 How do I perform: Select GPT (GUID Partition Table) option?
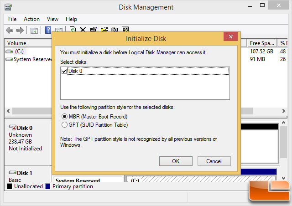[64, 125]
